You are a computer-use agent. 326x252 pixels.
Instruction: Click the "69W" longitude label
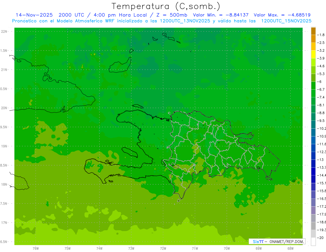tap(259, 248)
